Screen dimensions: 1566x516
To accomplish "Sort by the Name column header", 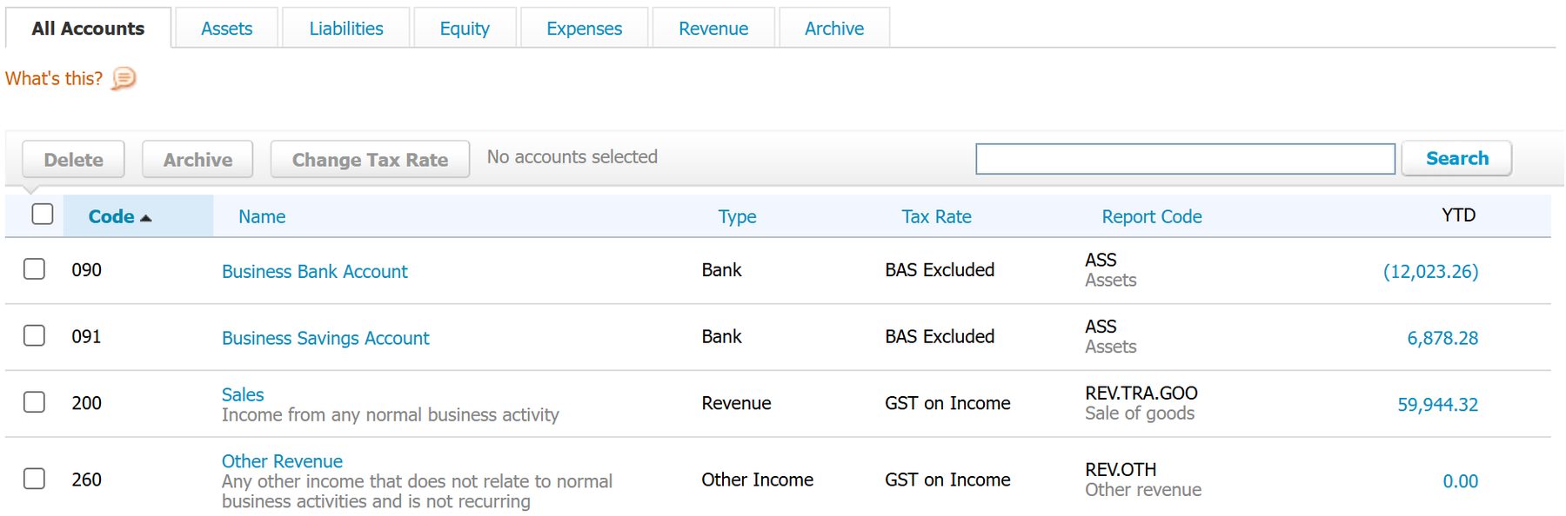I will tap(262, 216).
